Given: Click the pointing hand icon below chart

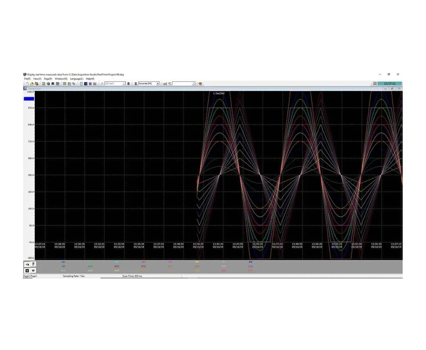Looking at the screenshot, I should [27, 264].
